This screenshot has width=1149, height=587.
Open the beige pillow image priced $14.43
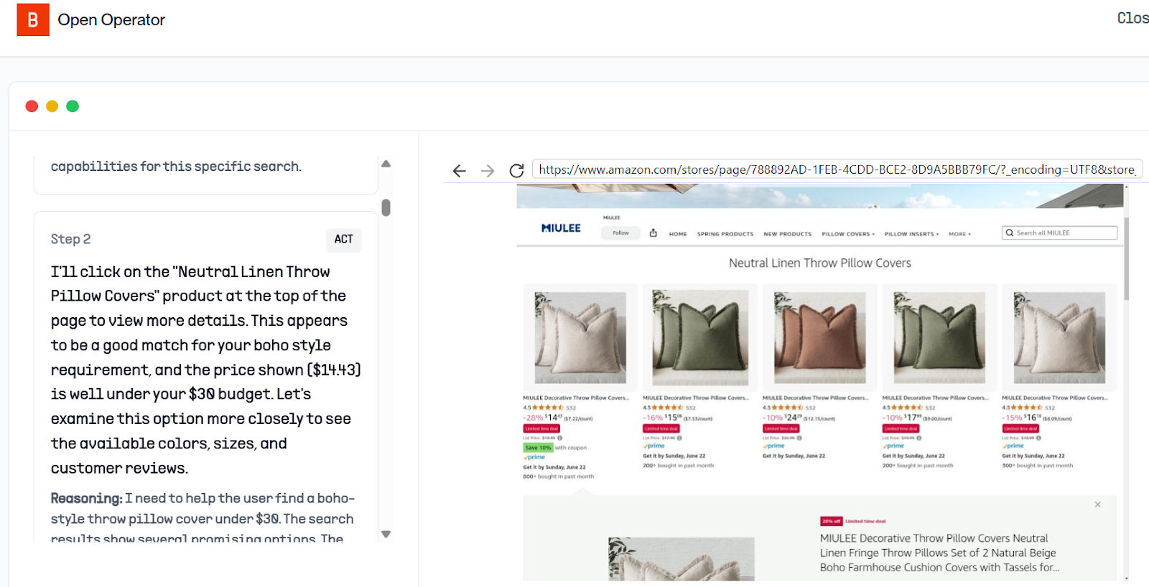click(x=580, y=337)
